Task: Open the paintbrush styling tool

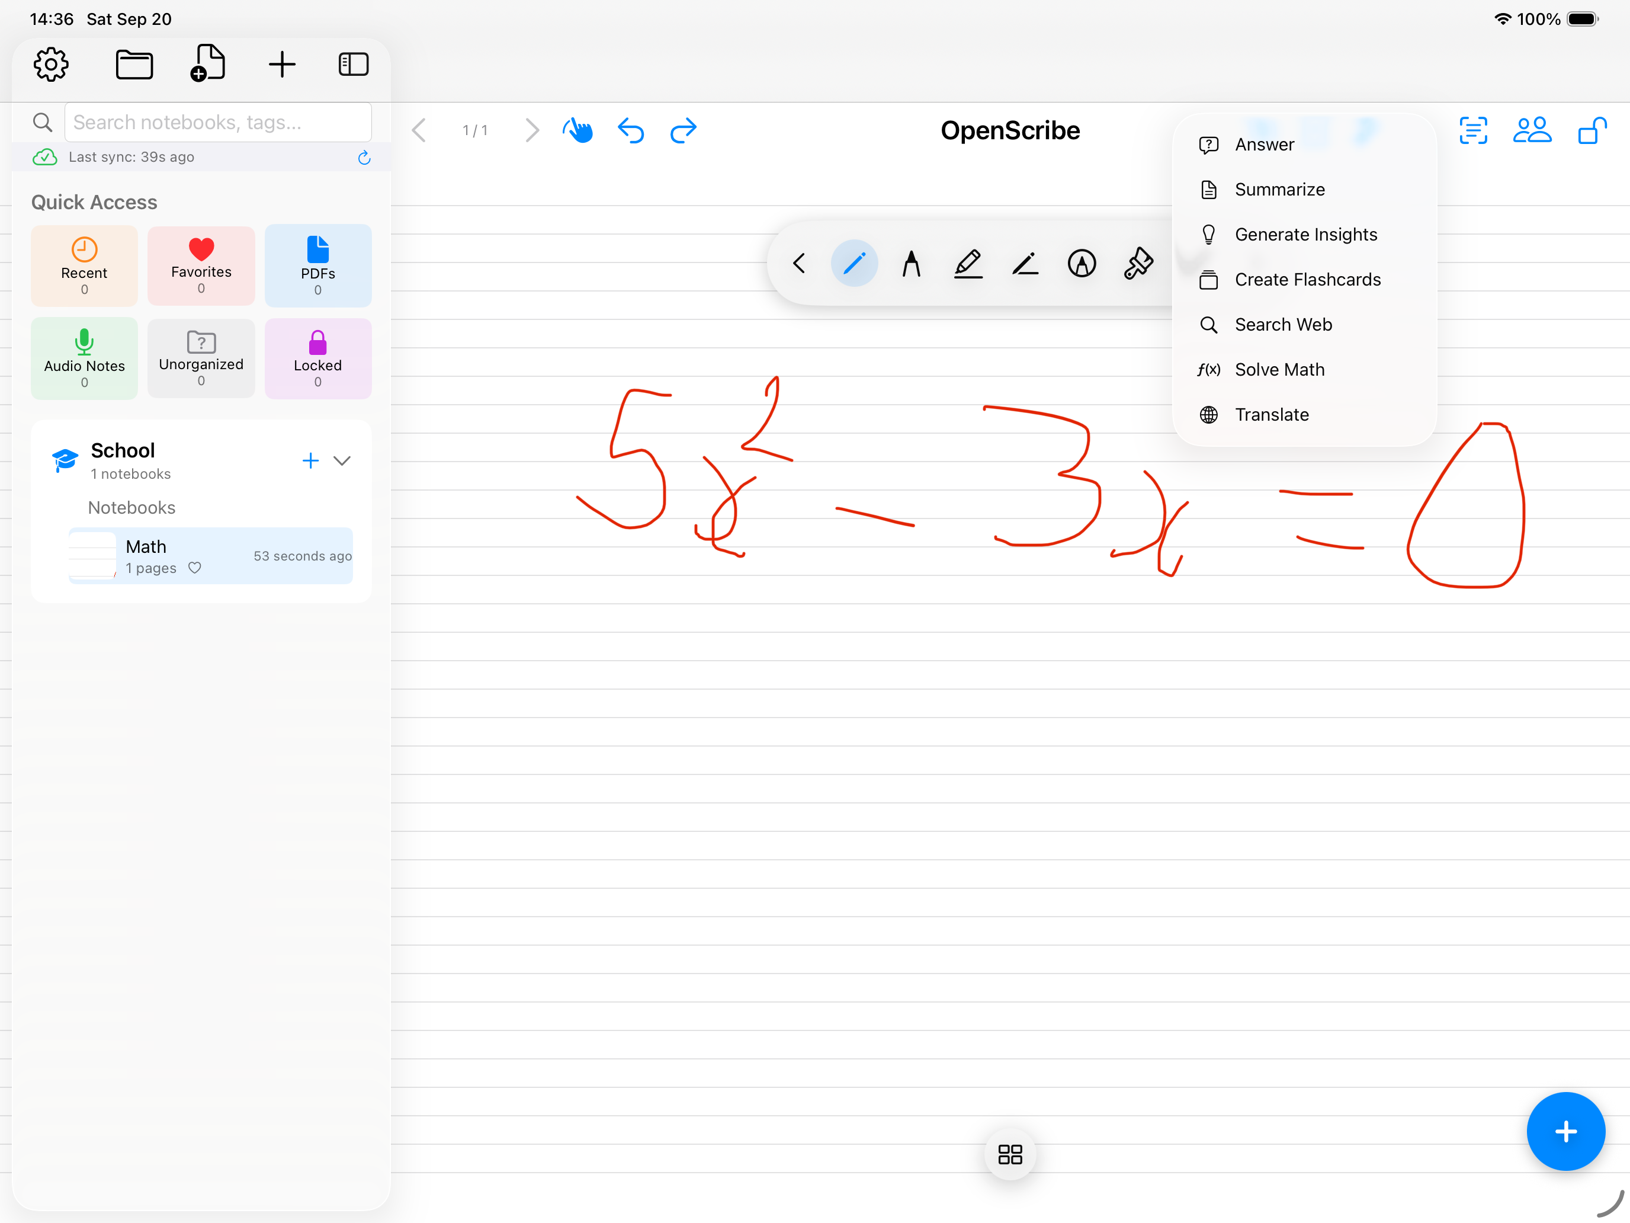Action: 1137,263
